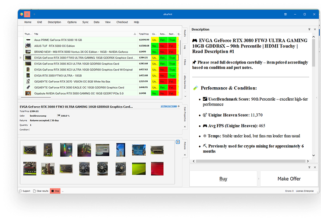Click the red stop square in title bar
Screen dimensions: 321x220
[x=27, y=14]
